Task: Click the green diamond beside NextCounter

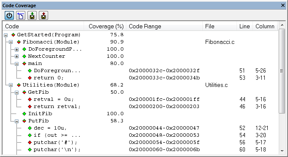Action: click(x=24, y=56)
